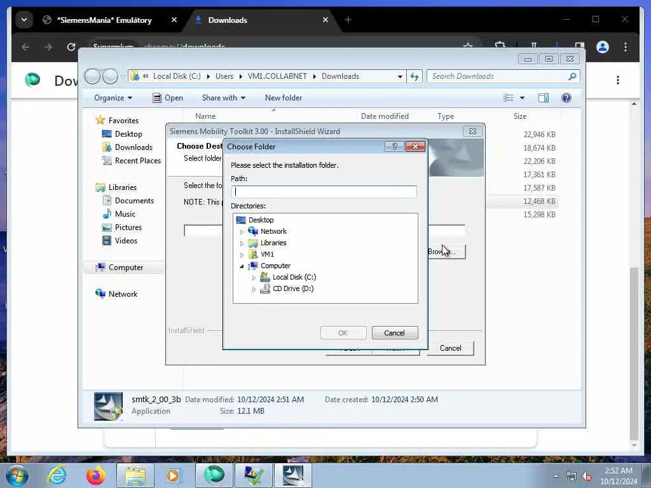This screenshot has width=651, height=488.
Task: Select the CD Drive (D:) icon
Action: [x=265, y=288]
